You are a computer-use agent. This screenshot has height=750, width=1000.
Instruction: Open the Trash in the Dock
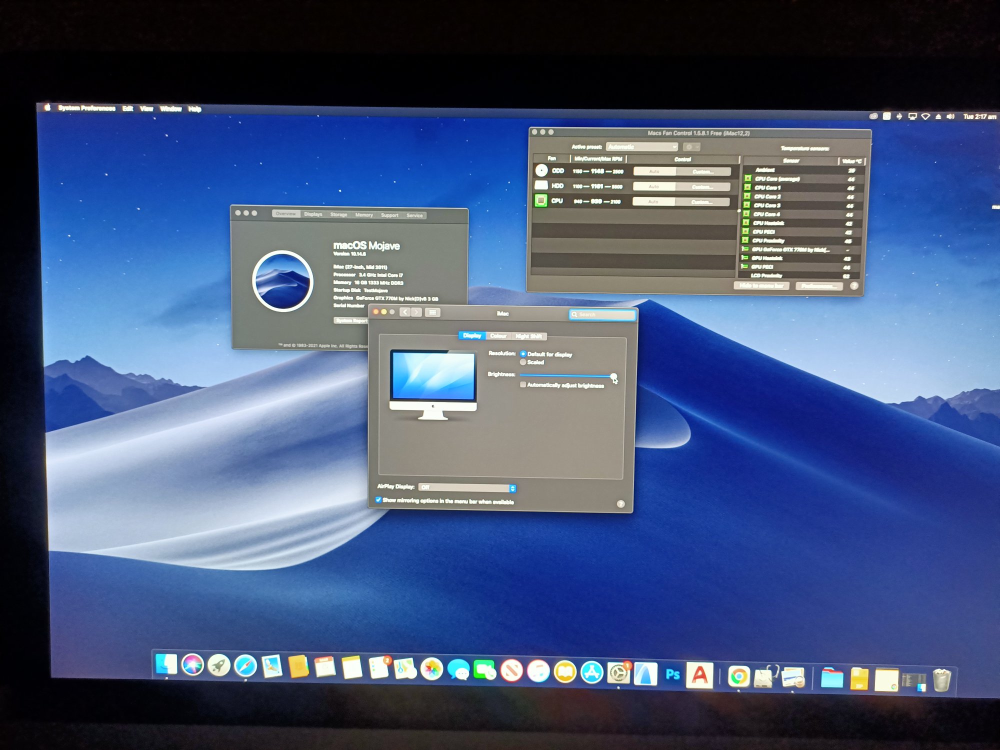tap(941, 679)
